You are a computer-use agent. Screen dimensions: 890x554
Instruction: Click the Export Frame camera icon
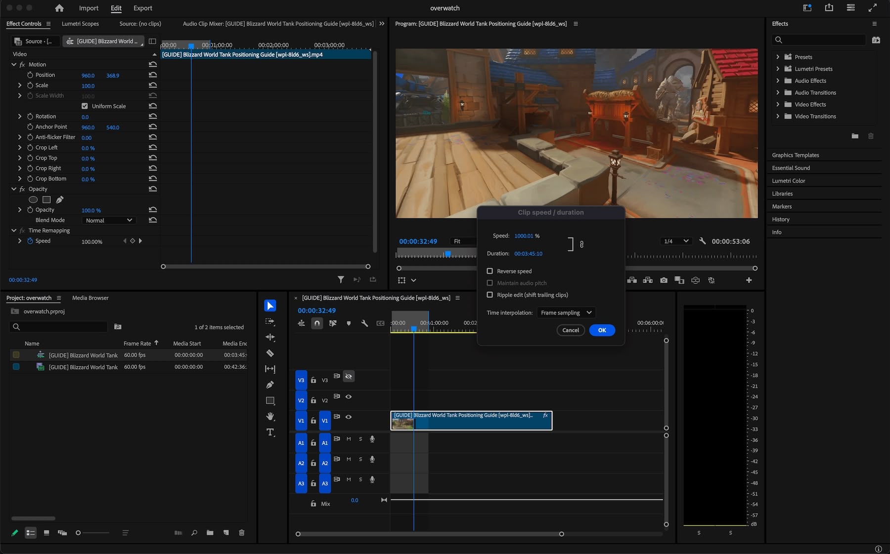click(664, 280)
